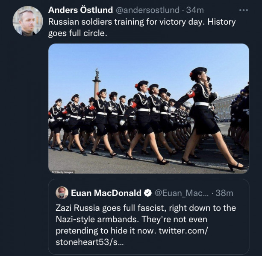Open the Anders Östlund display name
This screenshot has width=262, height=256.
[x=80, y=10]
